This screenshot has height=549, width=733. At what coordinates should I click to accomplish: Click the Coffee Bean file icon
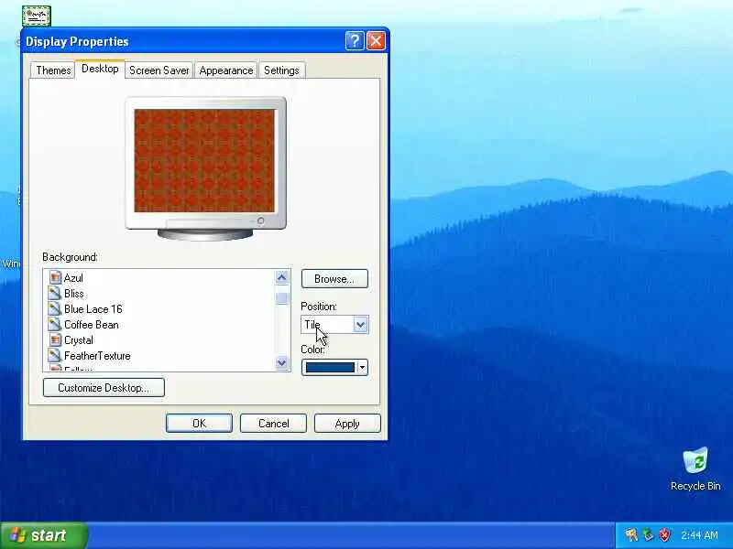55,325
